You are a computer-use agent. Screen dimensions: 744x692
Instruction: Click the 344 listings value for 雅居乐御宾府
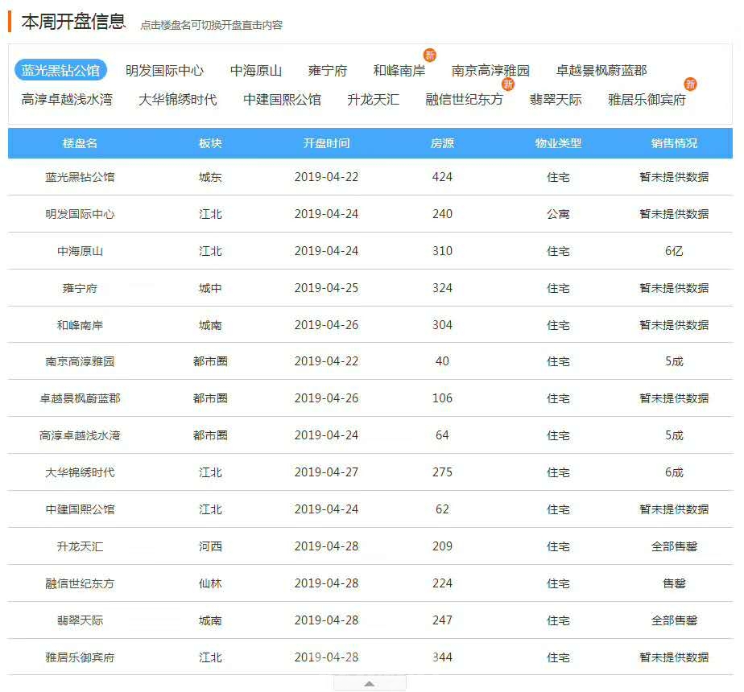442,657
